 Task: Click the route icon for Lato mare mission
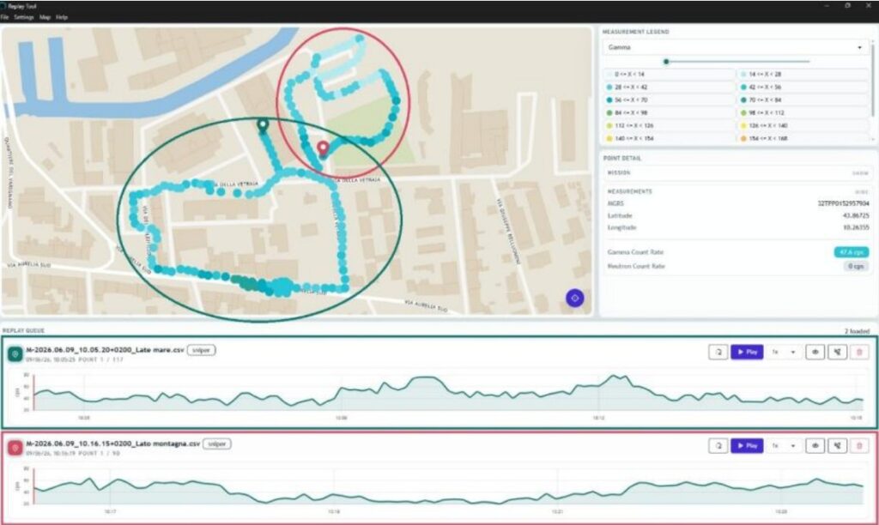pos(837,352)
